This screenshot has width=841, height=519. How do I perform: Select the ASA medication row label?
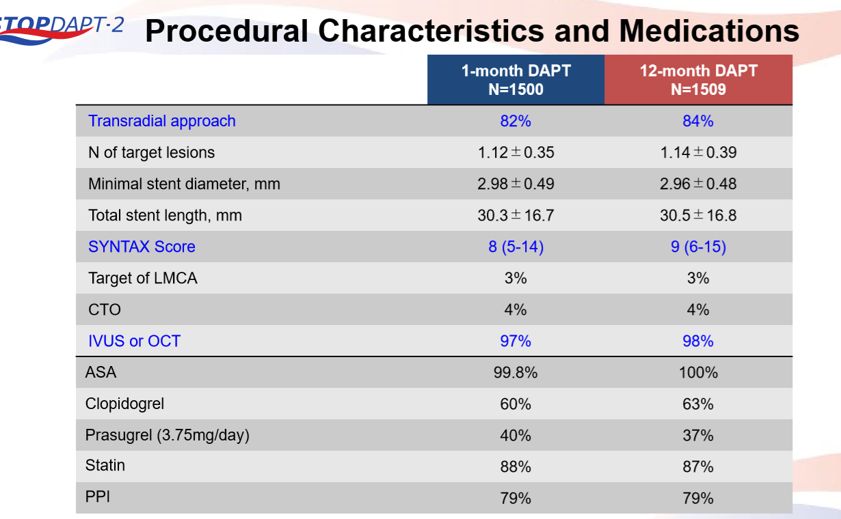pos(101,372)
